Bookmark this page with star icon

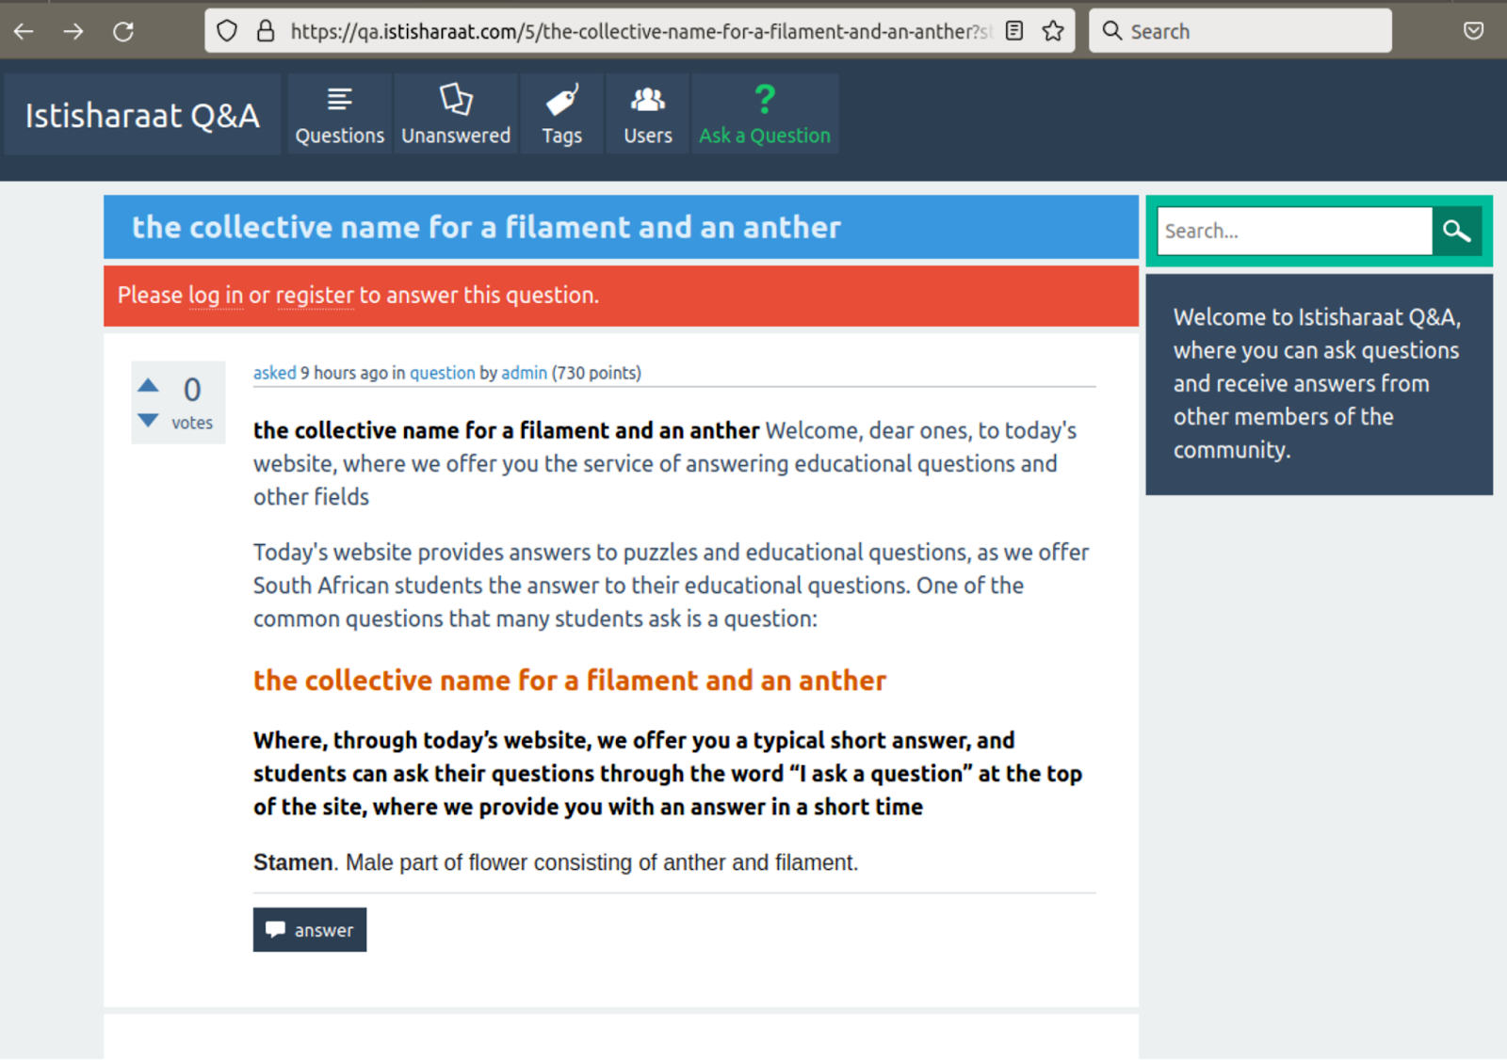click(x=1053, y=31)
